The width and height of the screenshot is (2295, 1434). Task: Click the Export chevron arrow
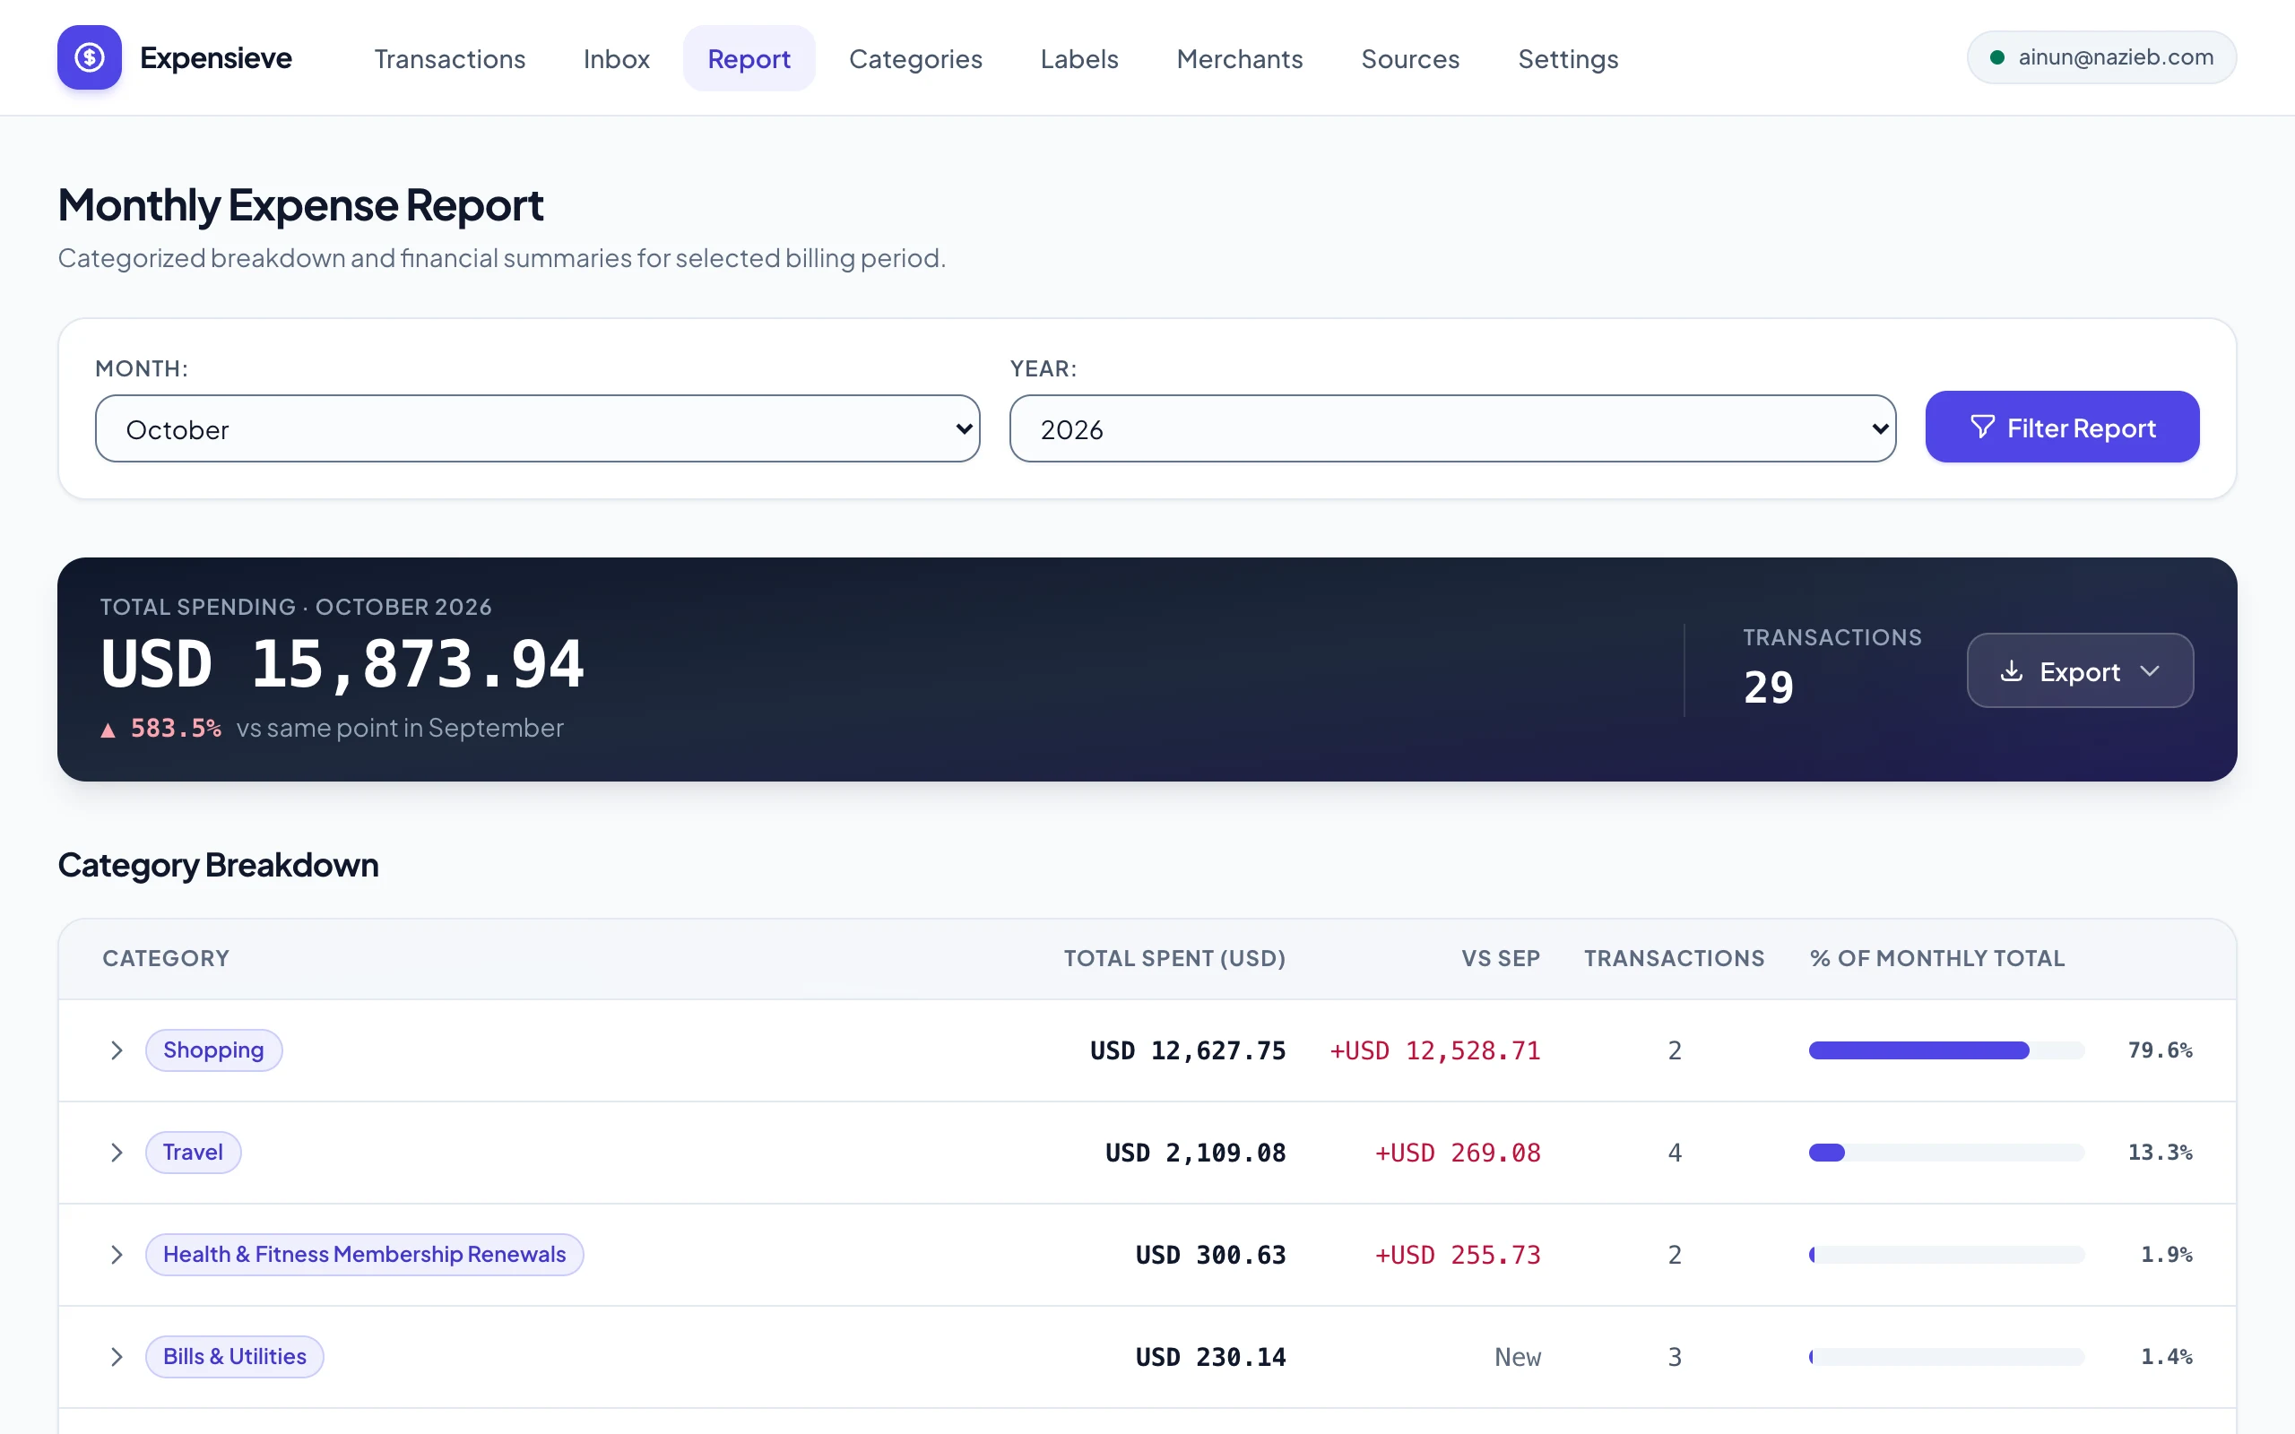point(2150,671)
